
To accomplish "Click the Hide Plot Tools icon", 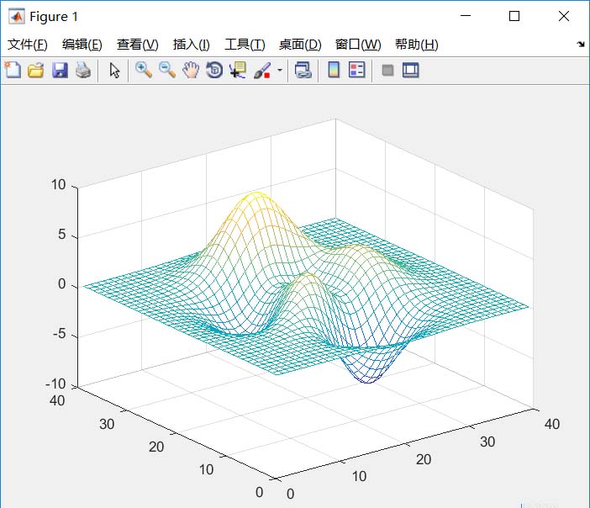I will (387, 71).
